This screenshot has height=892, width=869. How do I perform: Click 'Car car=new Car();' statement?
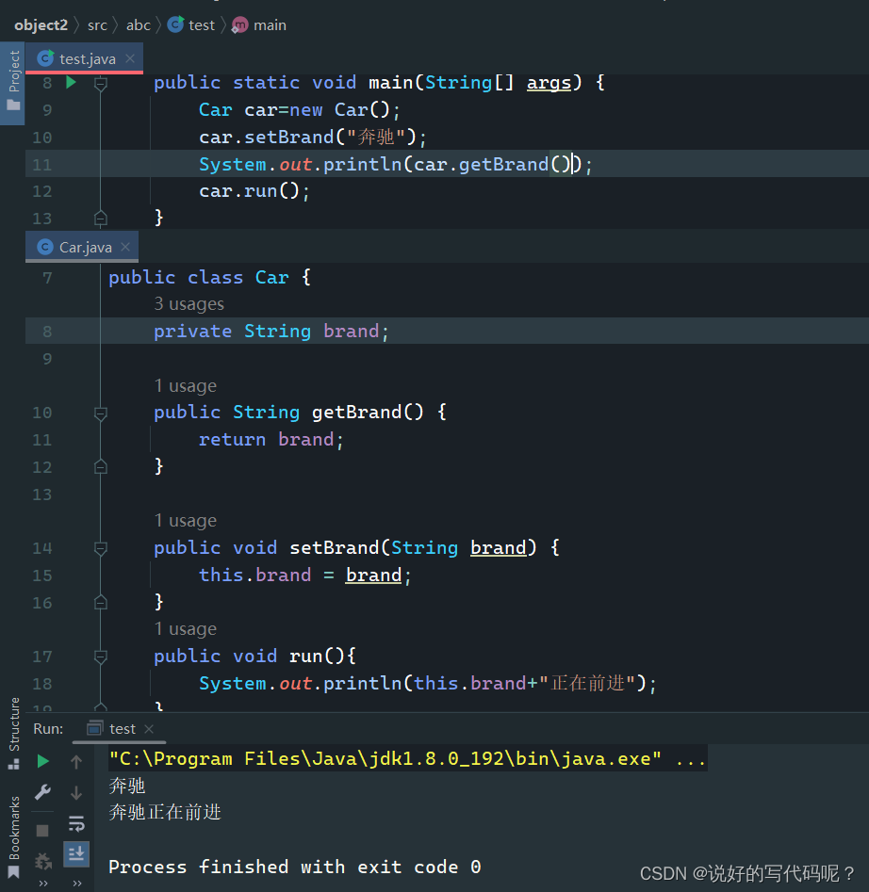(x=300, y=110)
